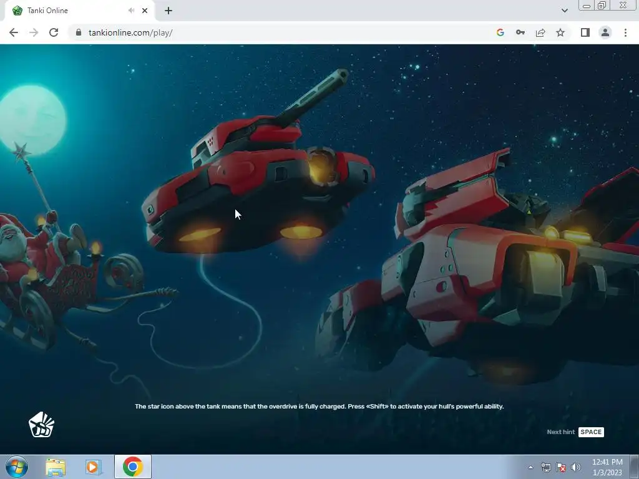Reload the tankionline.com page
The image size is (639, 479).
pos(54,32)
